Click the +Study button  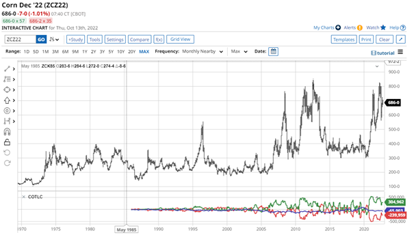[x=75, y=40]
